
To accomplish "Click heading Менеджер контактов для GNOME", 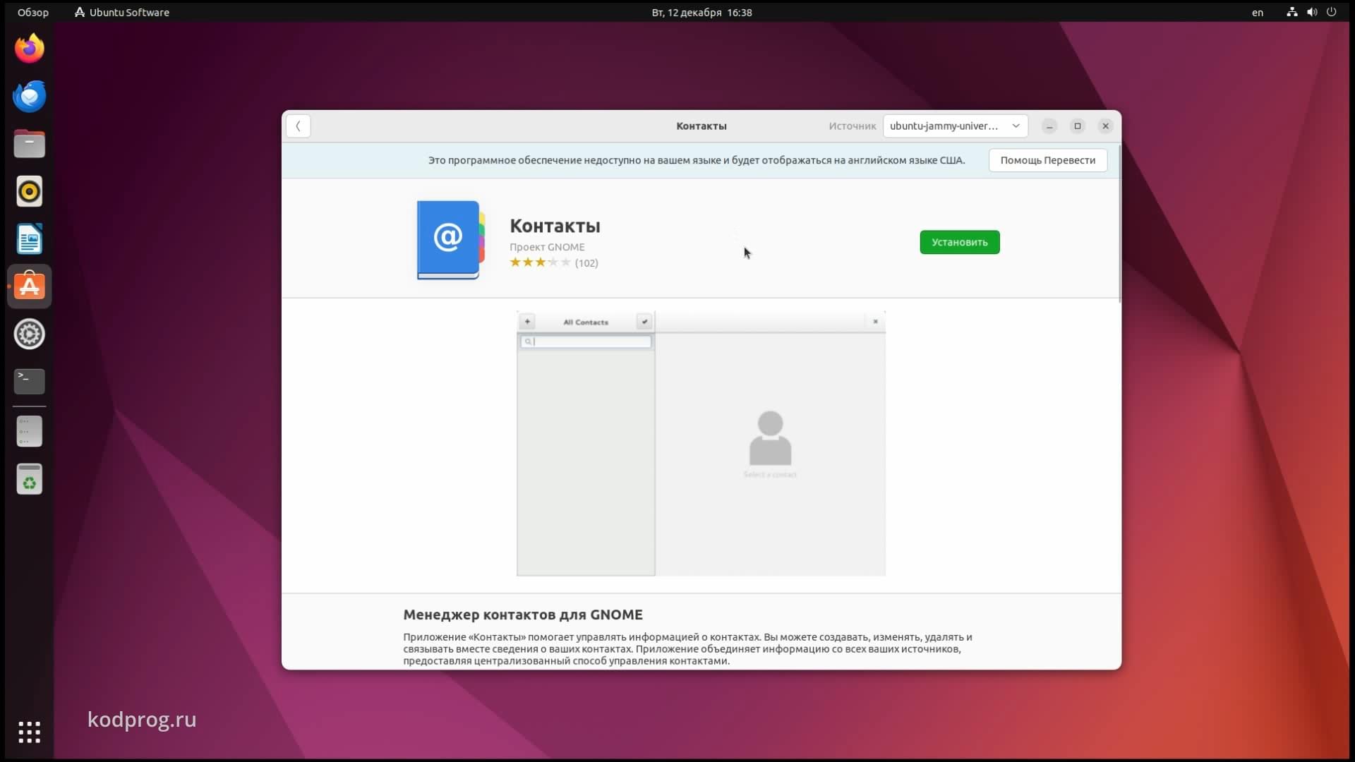I will coord(523,615).
